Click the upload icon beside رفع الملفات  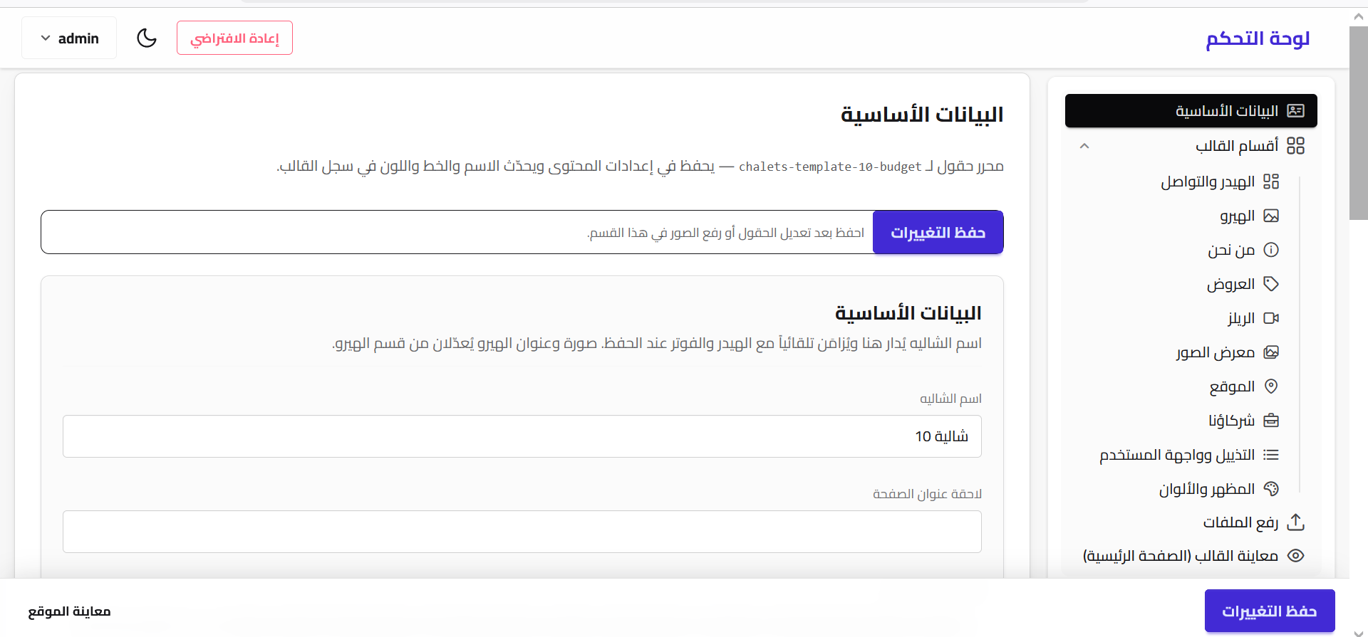1296,522
